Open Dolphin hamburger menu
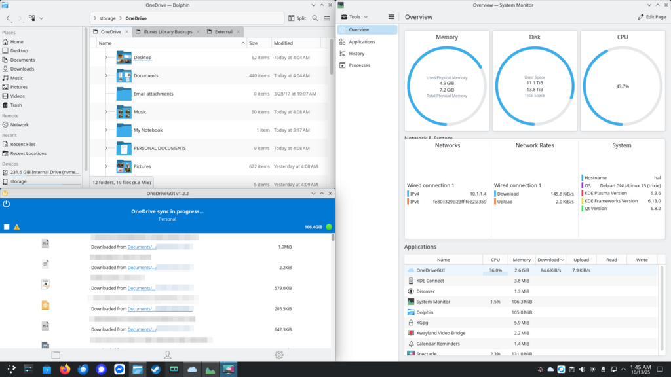671x377 pixels. pos(327,18)
